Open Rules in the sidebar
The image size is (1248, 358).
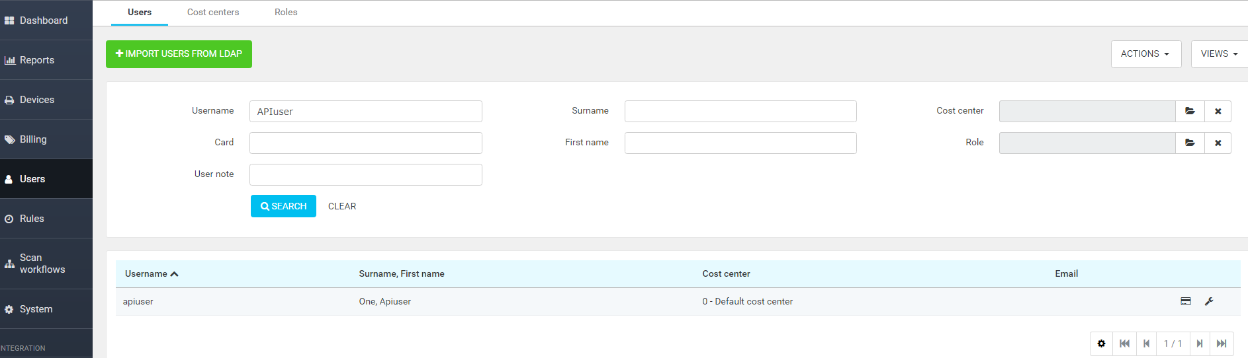pos(46,219)
